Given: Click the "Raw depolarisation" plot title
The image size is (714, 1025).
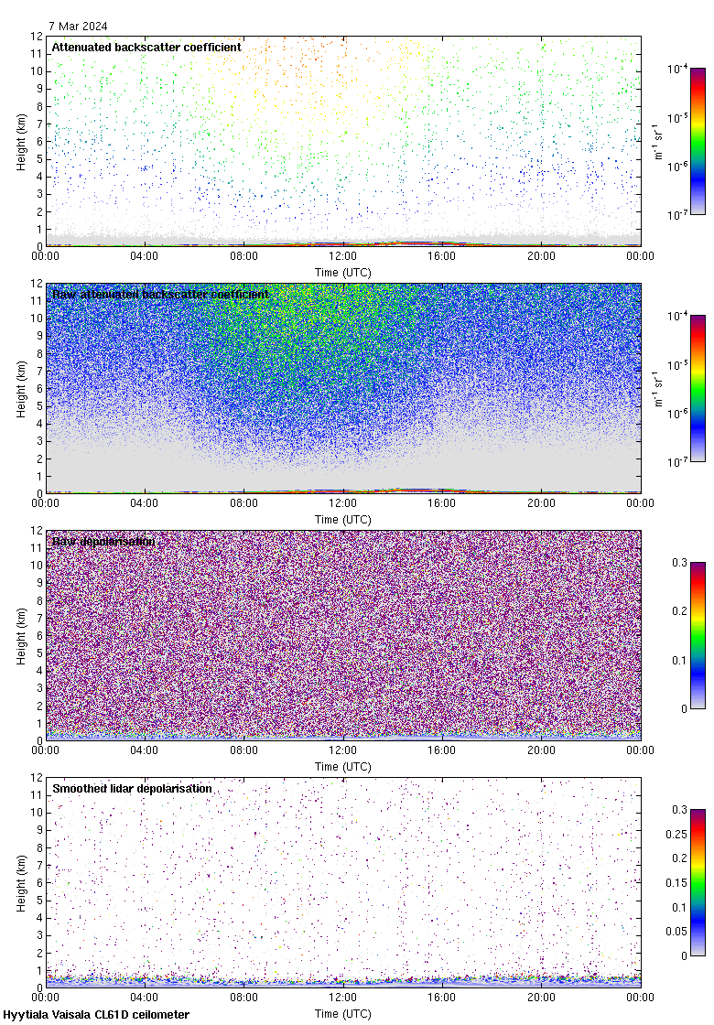Looking at the screenshot, I should (x=103, y=541).
